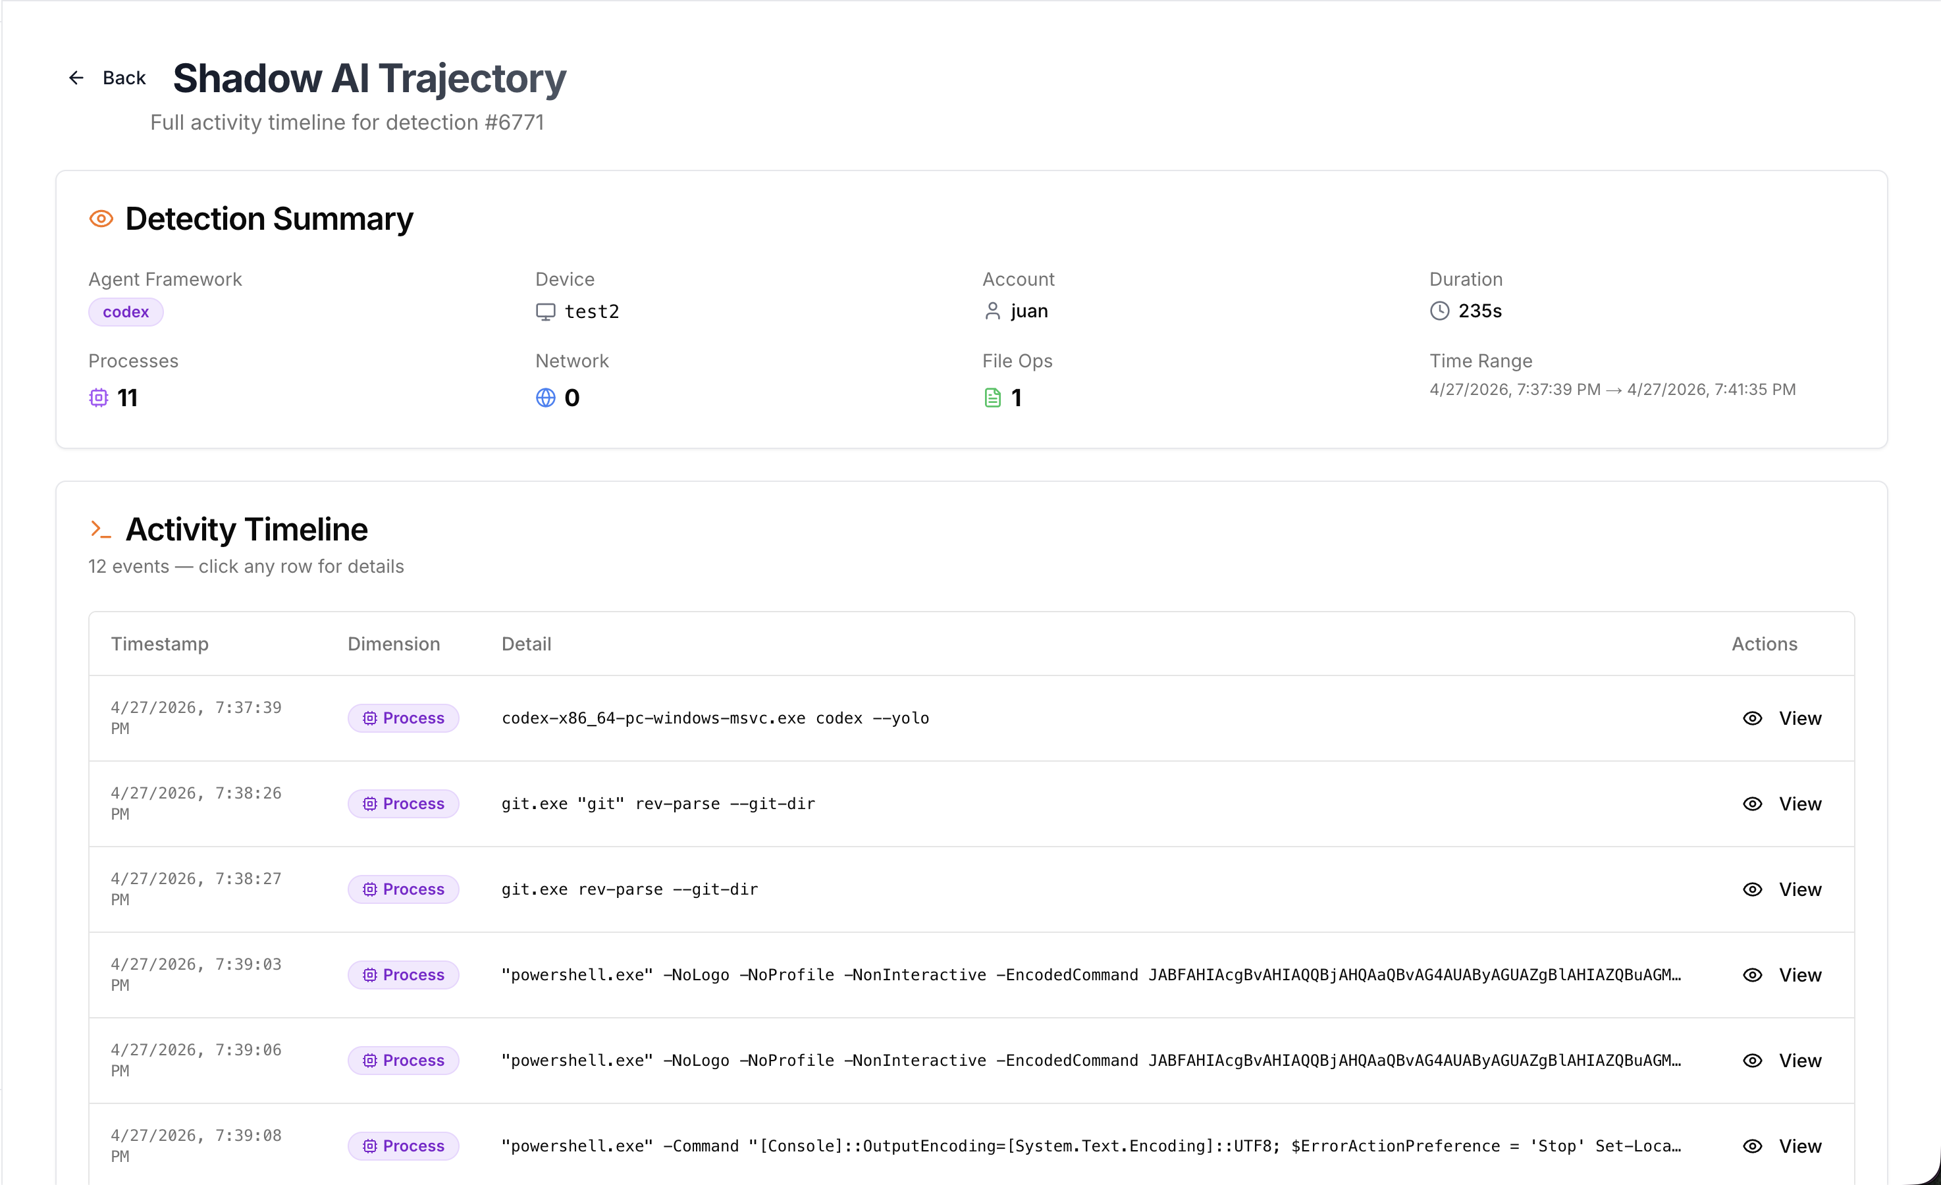Click the clock icon beside 235s
Screen dimensions: 1941x1185
(1440, 311)
